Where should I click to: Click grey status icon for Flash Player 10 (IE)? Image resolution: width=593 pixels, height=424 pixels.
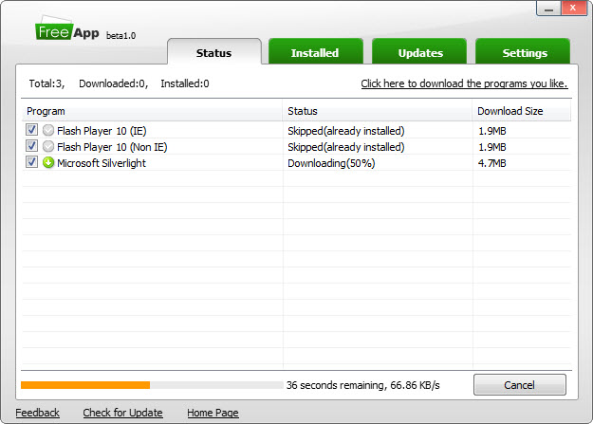tap(48, 131)
